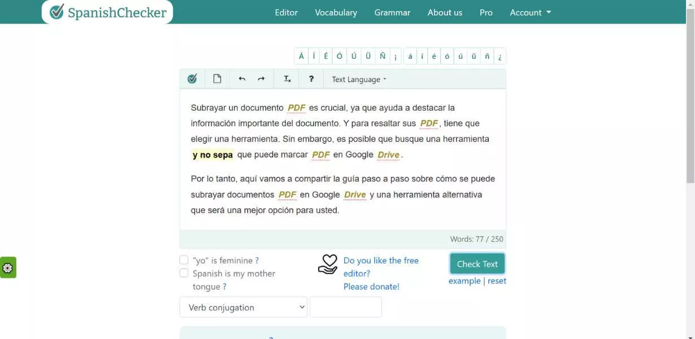
Task: Click the reset link to clear the editor
Action: click(x=497, y=281)
